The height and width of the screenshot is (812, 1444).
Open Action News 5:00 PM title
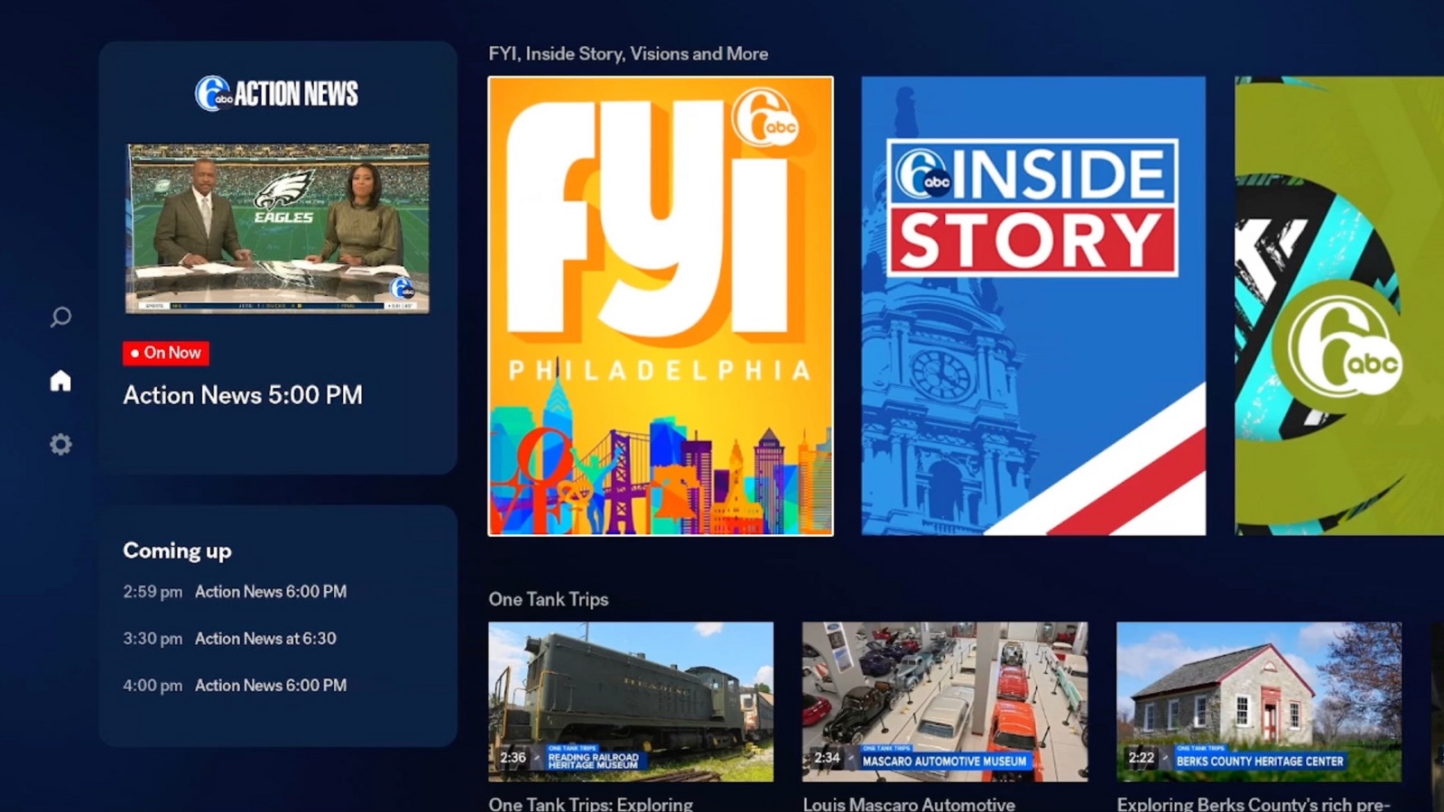243,395
